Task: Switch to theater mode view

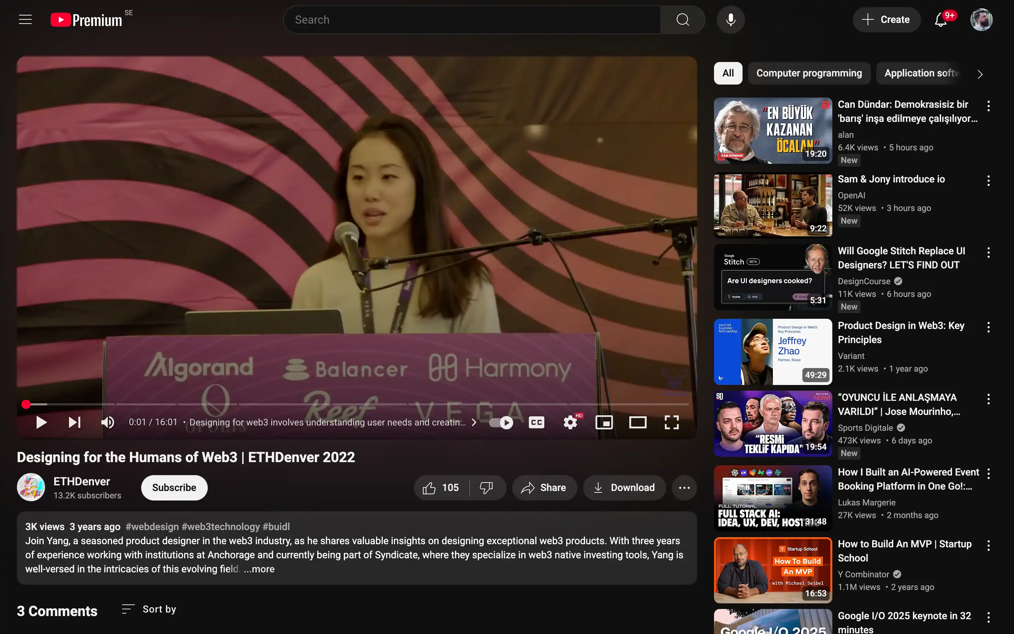Action: click(638, 422)
